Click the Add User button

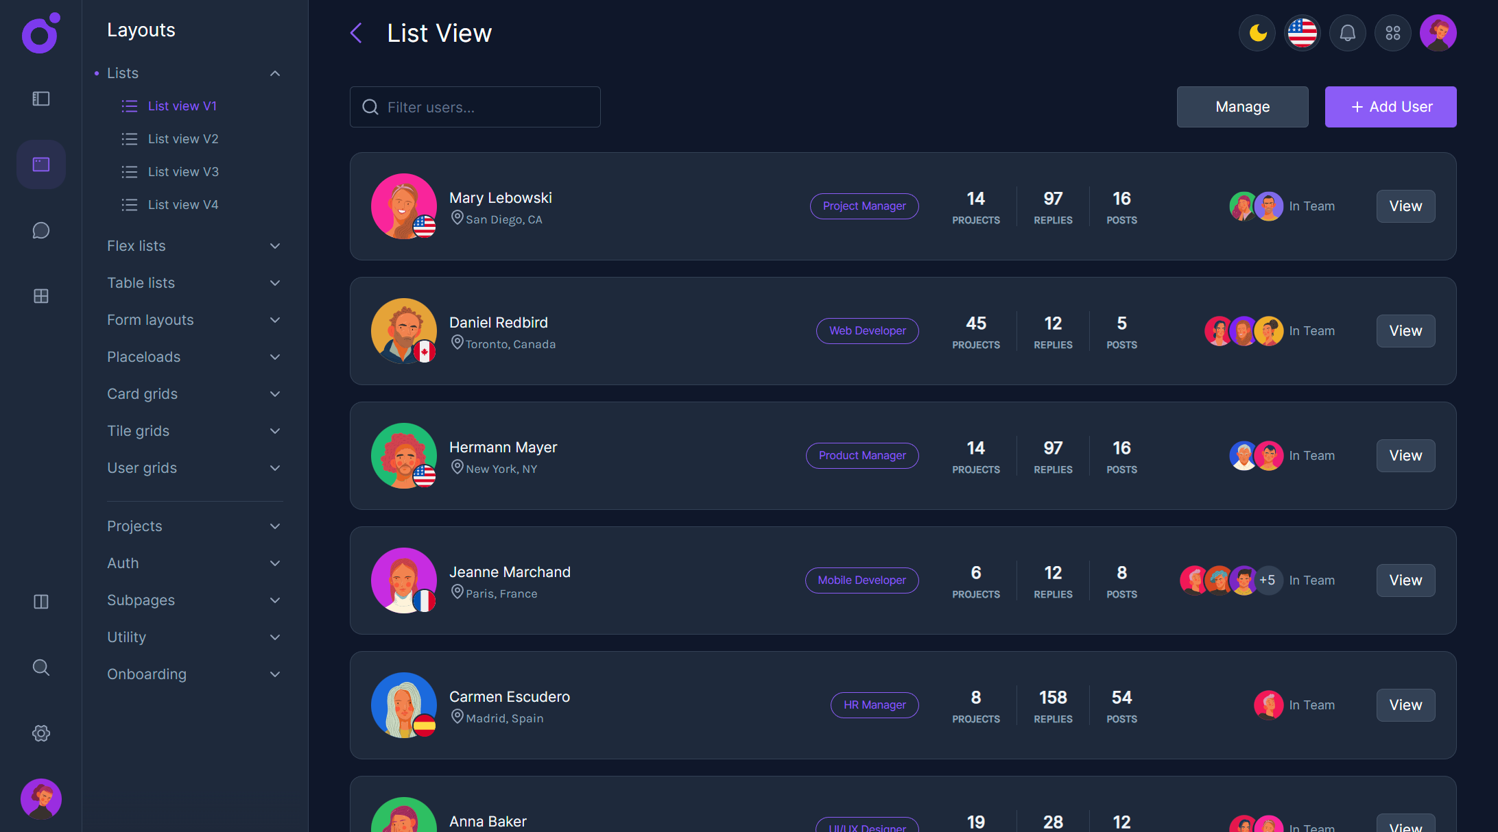(1390, 106)
